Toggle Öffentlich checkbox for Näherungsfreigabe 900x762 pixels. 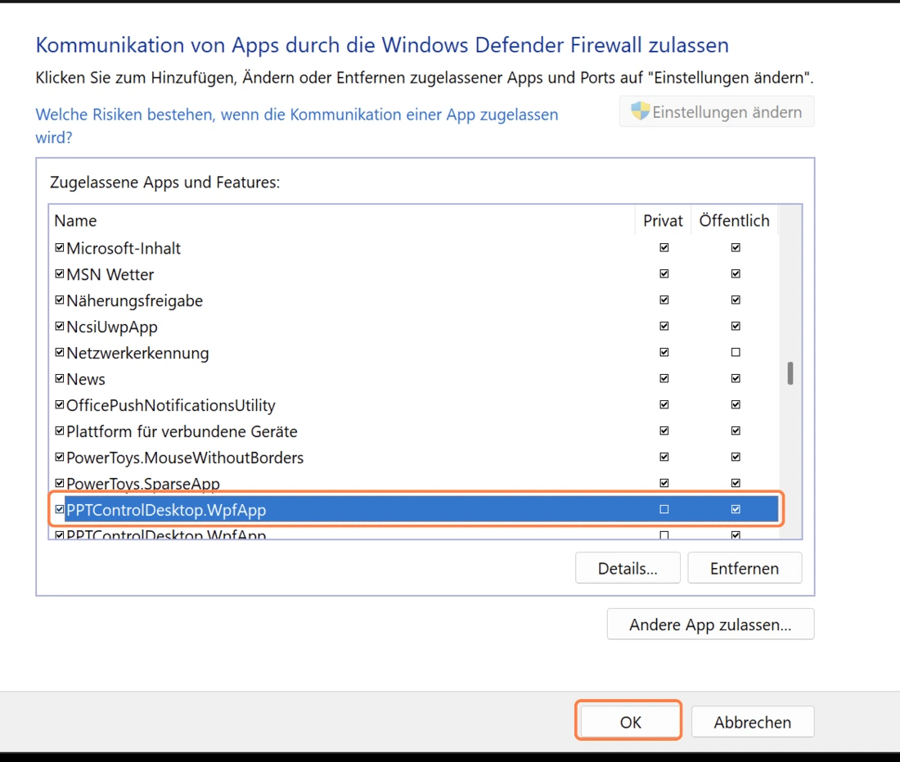pos(736,300)
